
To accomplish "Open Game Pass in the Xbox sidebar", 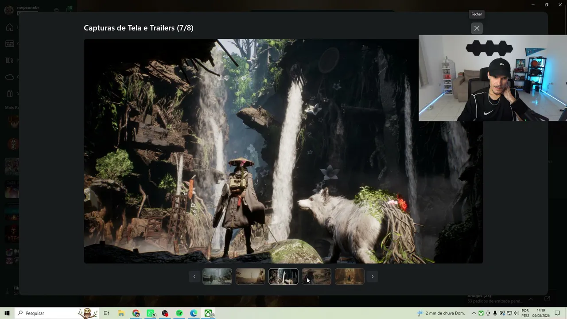I will click(x=10, y=44).
